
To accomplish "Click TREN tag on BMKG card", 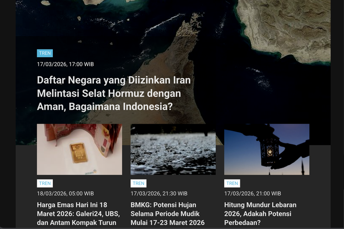I will coord(139,183).
